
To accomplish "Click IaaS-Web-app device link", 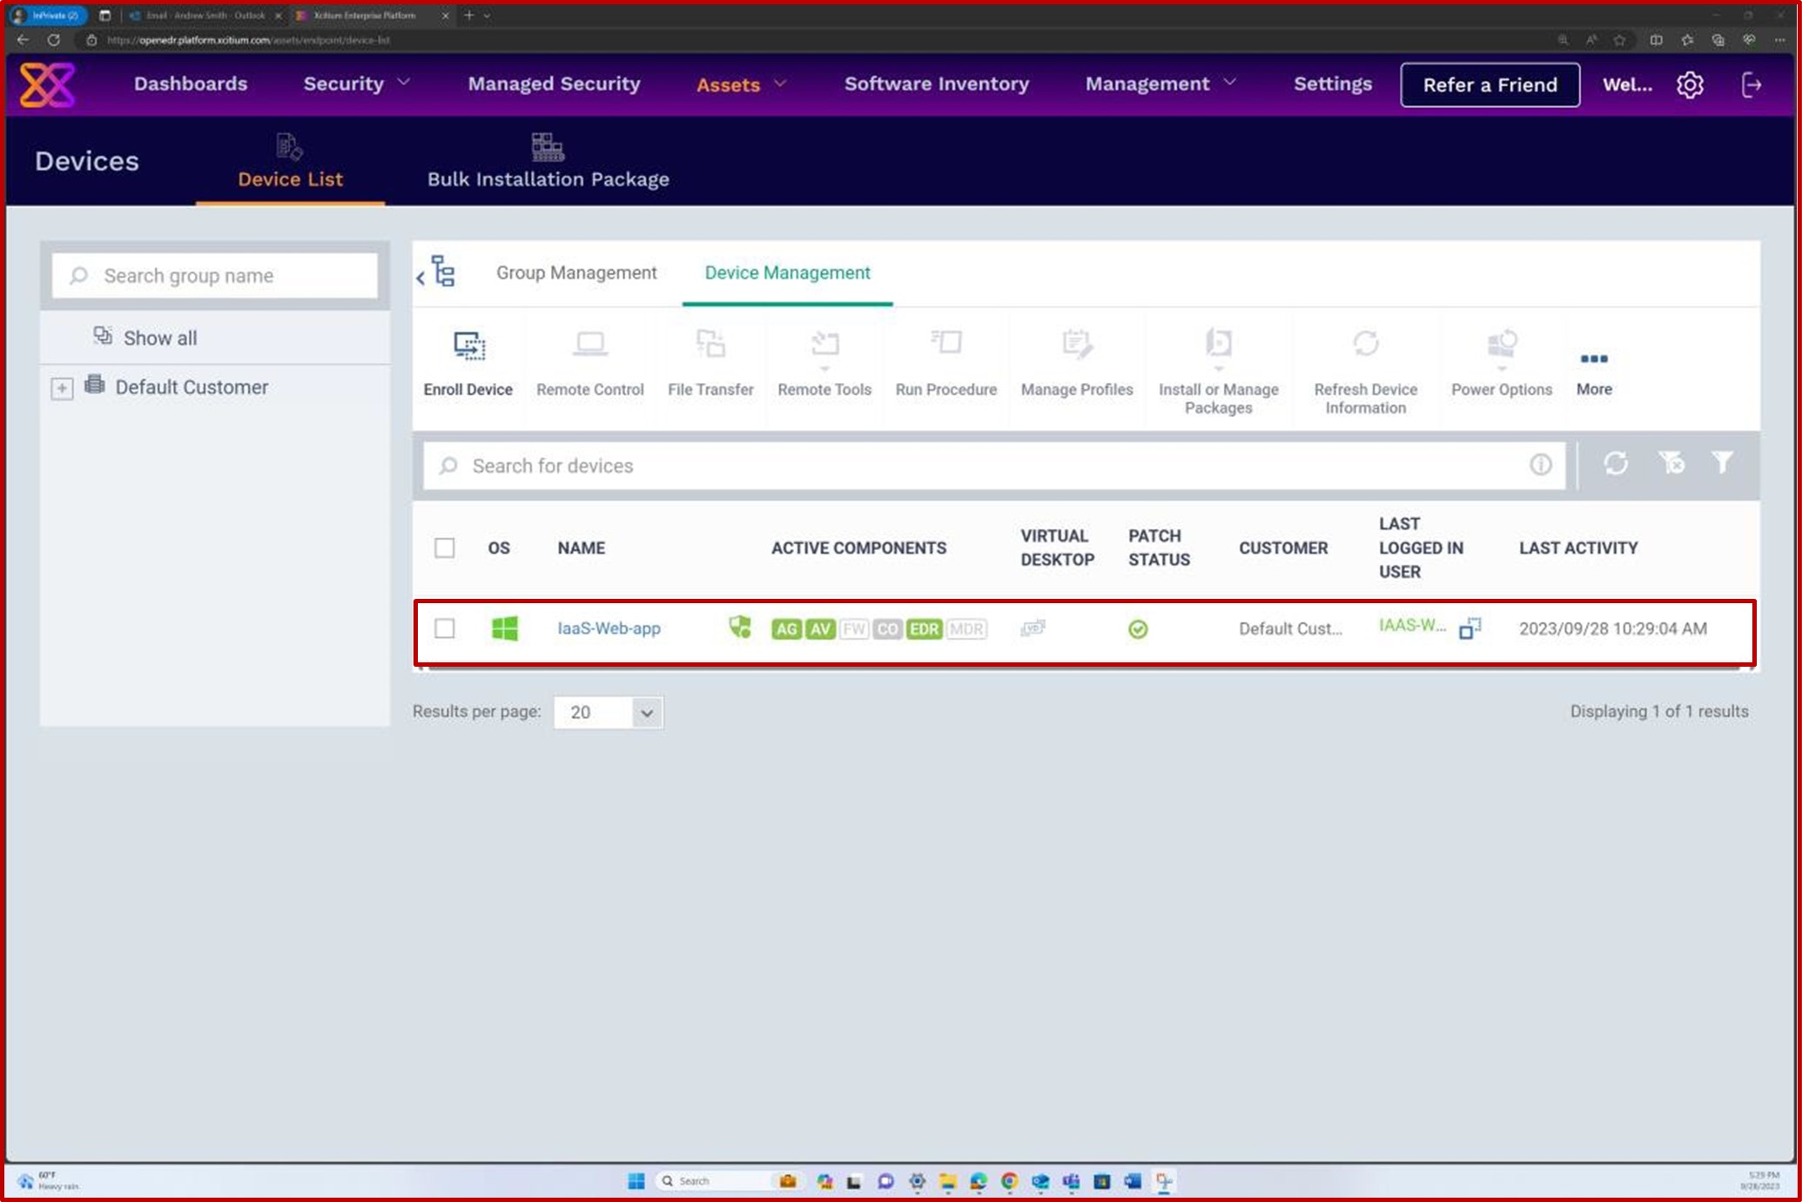I will click(x=609, y=628).
